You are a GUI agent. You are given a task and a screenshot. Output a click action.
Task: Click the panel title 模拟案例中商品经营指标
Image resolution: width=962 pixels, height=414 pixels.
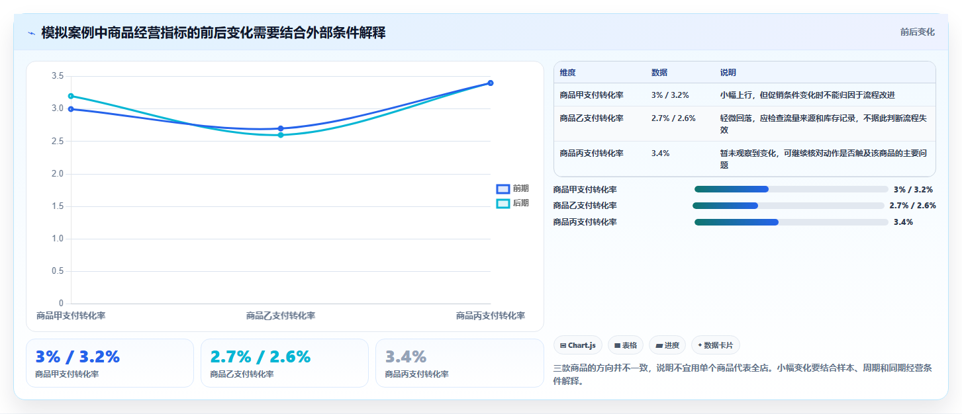point(213,32)
